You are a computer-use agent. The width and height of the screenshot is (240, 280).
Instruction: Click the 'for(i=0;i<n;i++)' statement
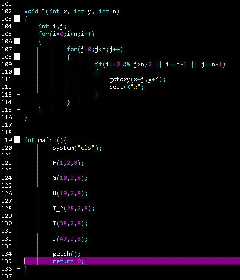(66, 34)
